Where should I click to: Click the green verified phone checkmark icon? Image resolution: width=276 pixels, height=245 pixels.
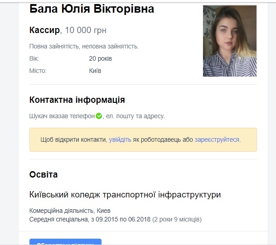(x=99, y=116)
